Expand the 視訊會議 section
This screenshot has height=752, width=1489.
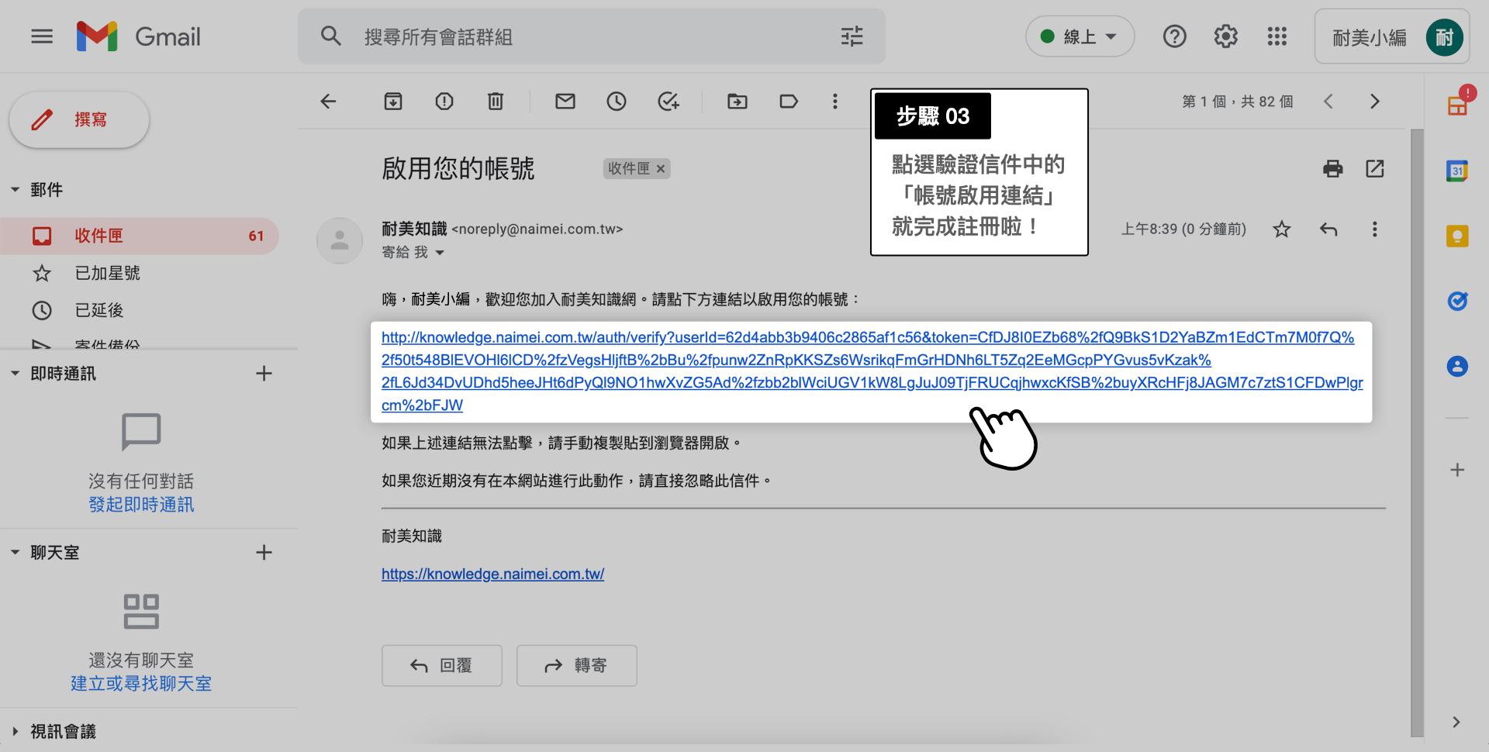click(x=15, y=731)
